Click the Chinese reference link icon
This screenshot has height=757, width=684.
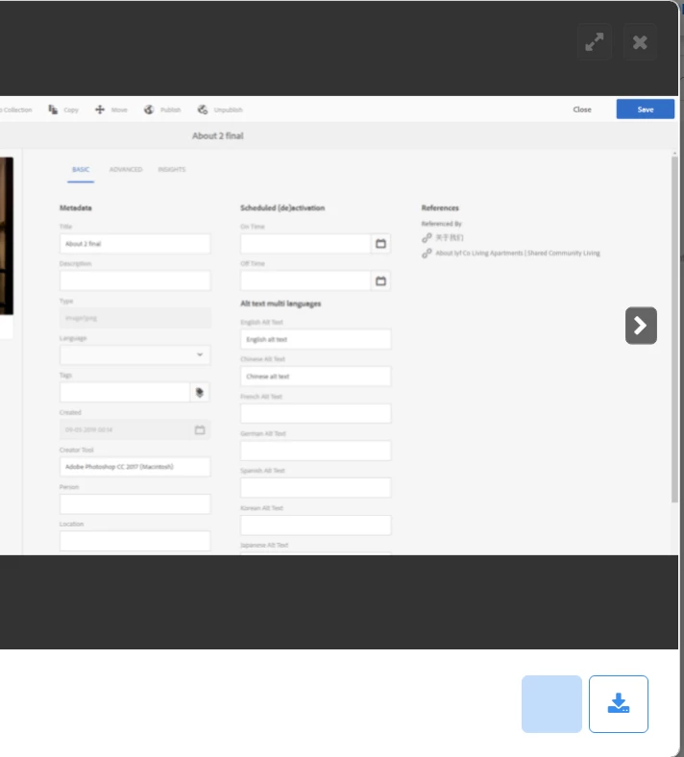[x=427, y=237]
